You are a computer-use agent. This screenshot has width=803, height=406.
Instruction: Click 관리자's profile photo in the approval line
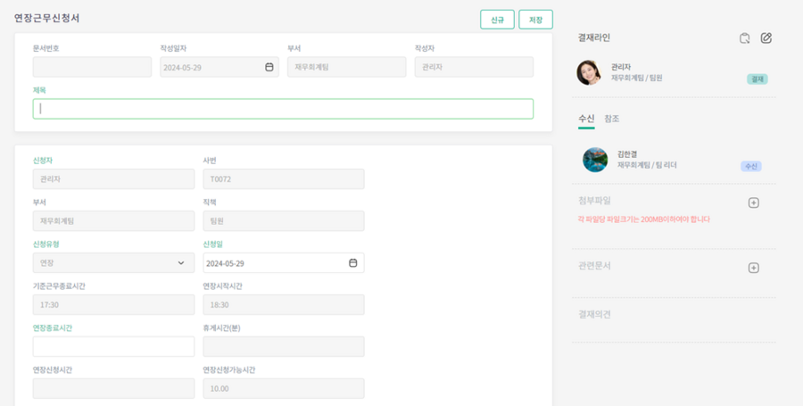click(x=589, y=73)
